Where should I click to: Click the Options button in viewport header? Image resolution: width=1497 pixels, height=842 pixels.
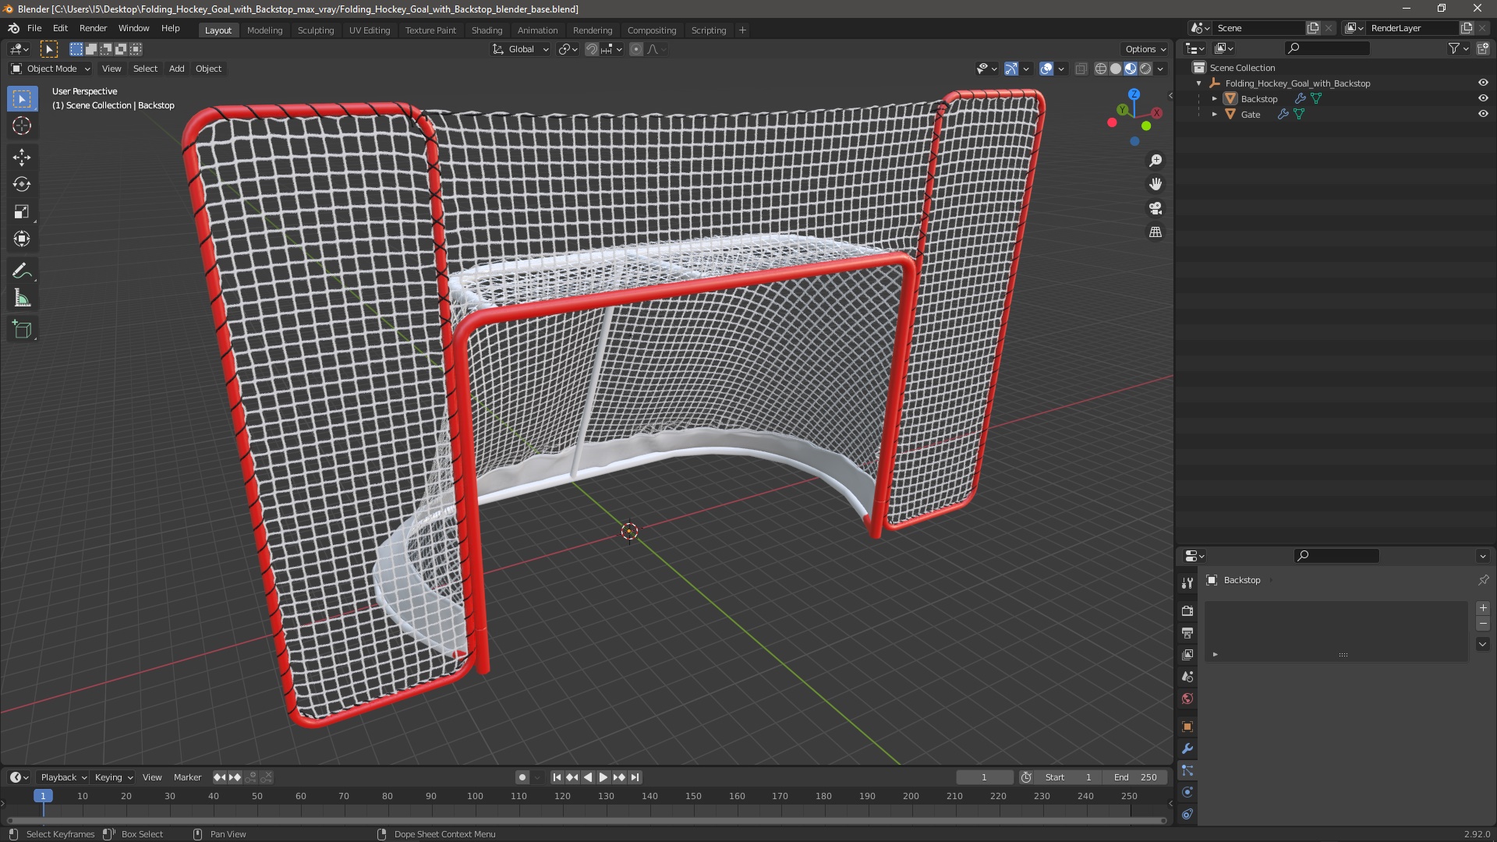(1145, 49)
